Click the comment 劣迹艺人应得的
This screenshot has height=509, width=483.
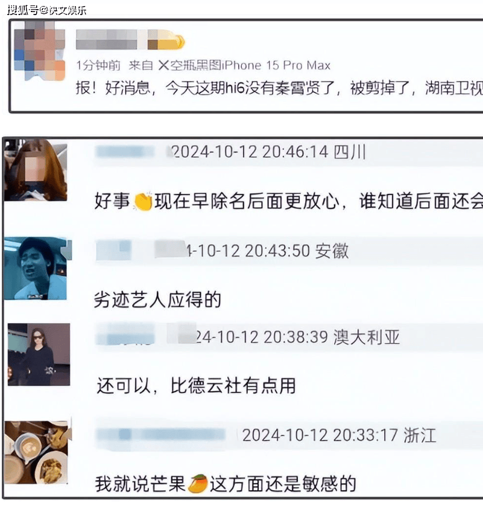(157, 299)
